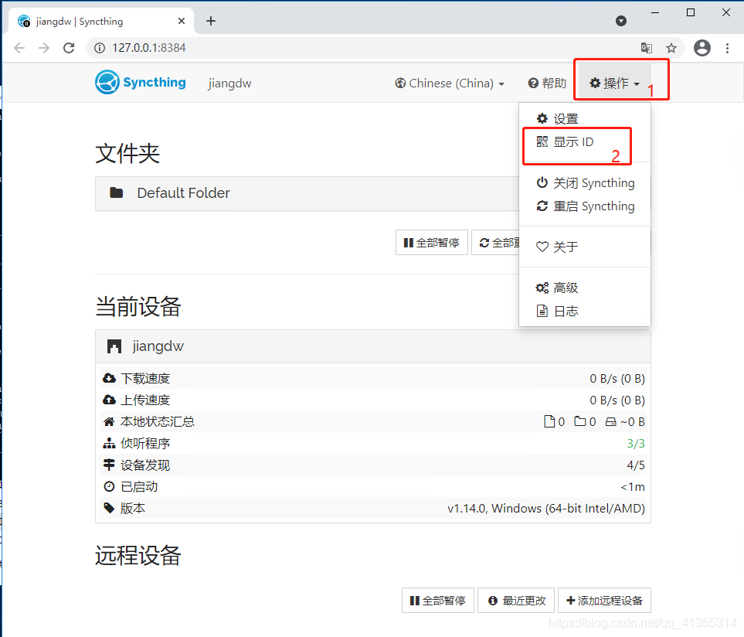
Task: Open the Chrome three-dot menu
Action: click(x=727, y=48)
